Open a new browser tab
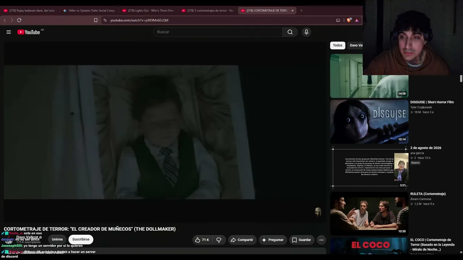 301,10
